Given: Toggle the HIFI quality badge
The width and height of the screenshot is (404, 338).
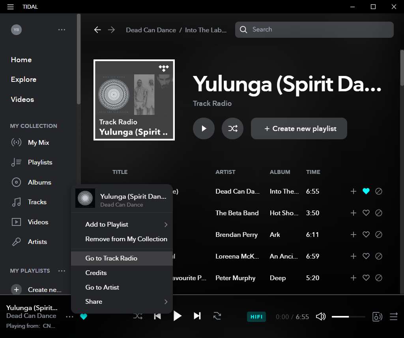Looking at the screenshot, I should 256,317.
